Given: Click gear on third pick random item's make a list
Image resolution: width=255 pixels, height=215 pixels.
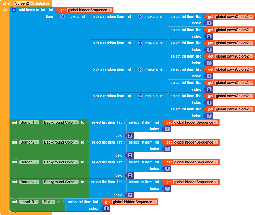Looking at the screenshot, I should click(141, 69).
